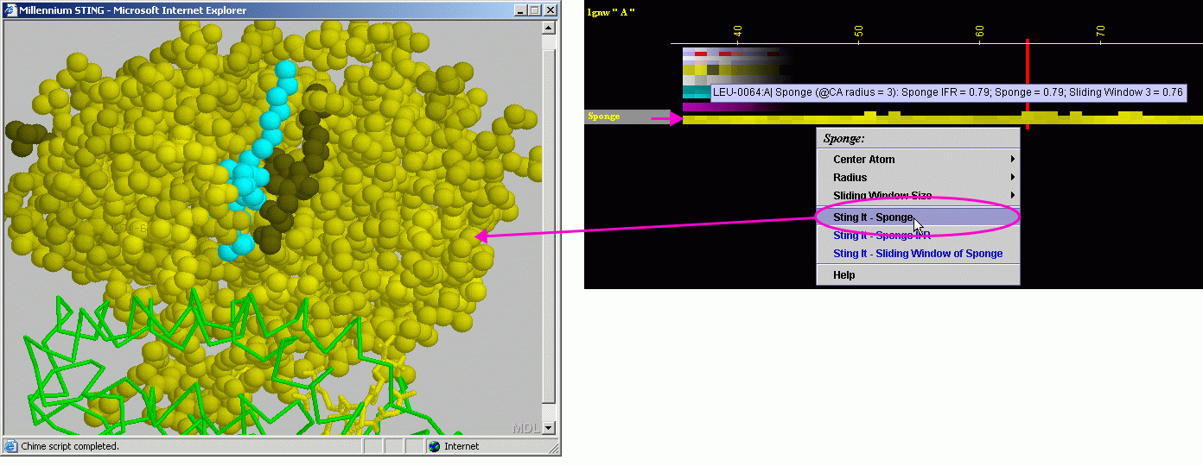1203x466 pixels.
Task: Click the 1gnw "A" chain label
Action: tap(610, 12)
